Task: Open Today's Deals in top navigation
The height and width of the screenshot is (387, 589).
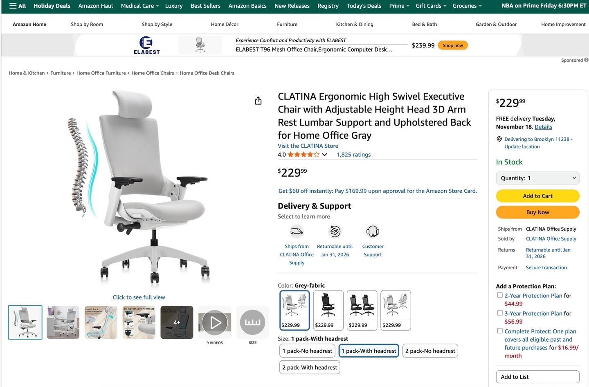Action: point(364,6)
